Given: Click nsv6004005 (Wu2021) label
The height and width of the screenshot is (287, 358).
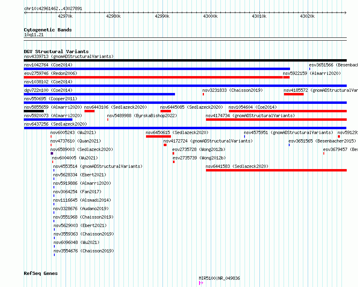Looking at the screenshot, I should 75,158.
